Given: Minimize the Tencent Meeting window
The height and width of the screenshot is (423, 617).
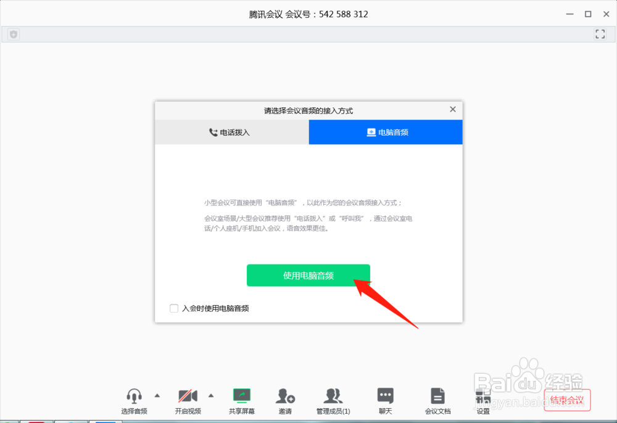Looking at the screenshot, I should click(569, 14).
